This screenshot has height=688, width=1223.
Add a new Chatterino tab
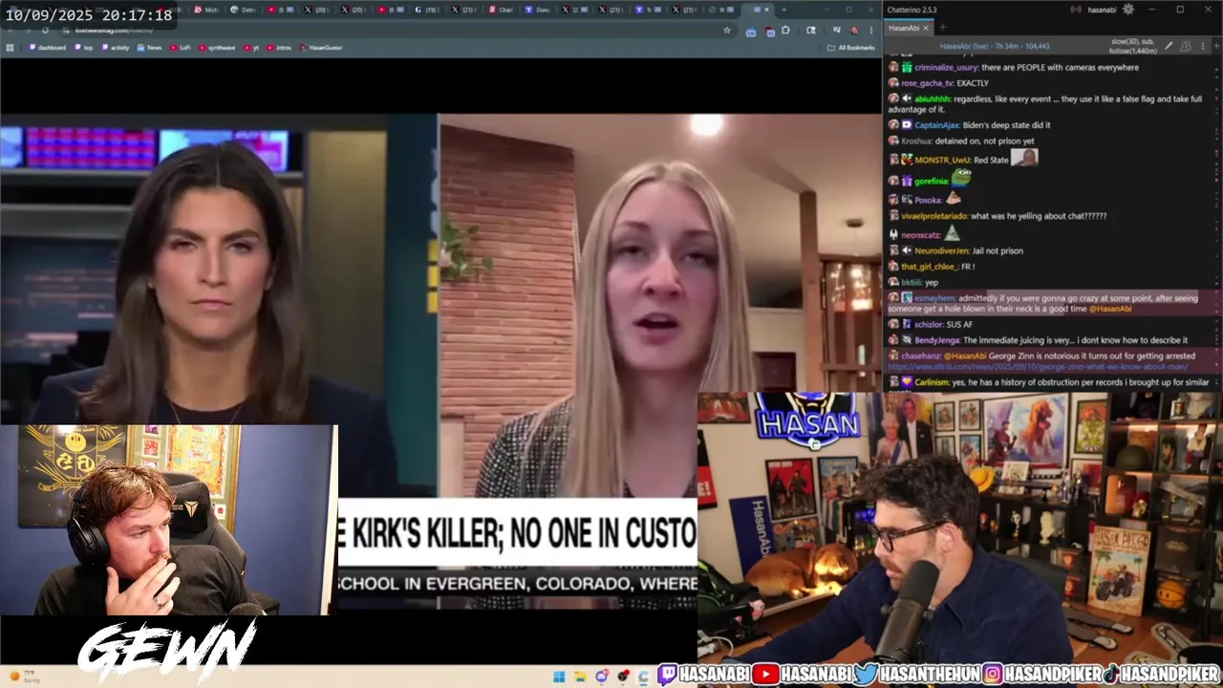pos(942,28)
